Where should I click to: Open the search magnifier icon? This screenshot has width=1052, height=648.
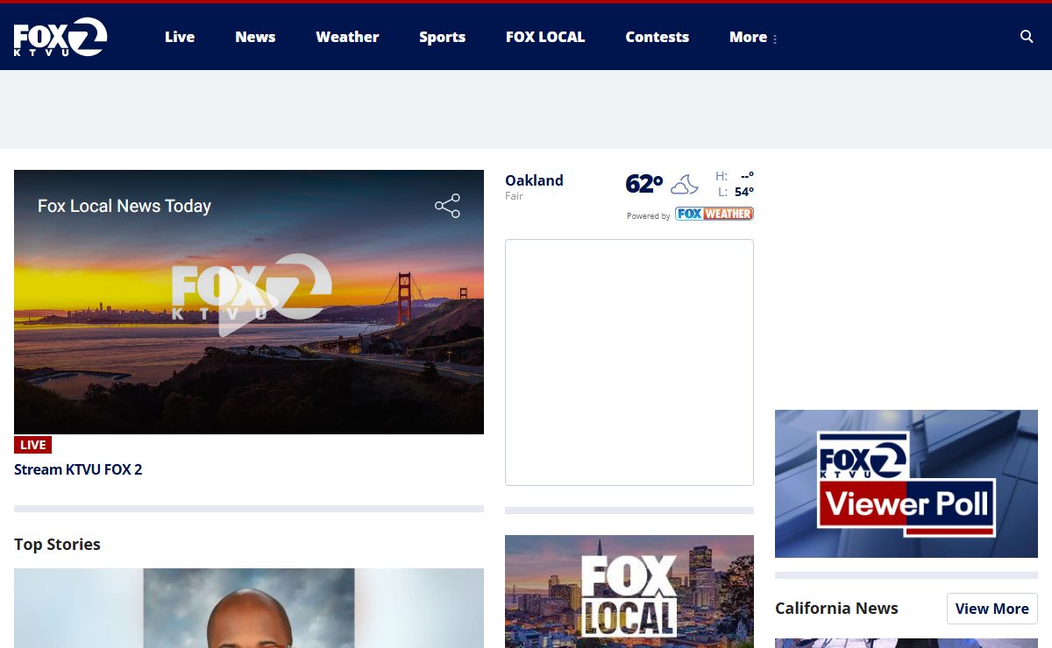coord(1027,37)
